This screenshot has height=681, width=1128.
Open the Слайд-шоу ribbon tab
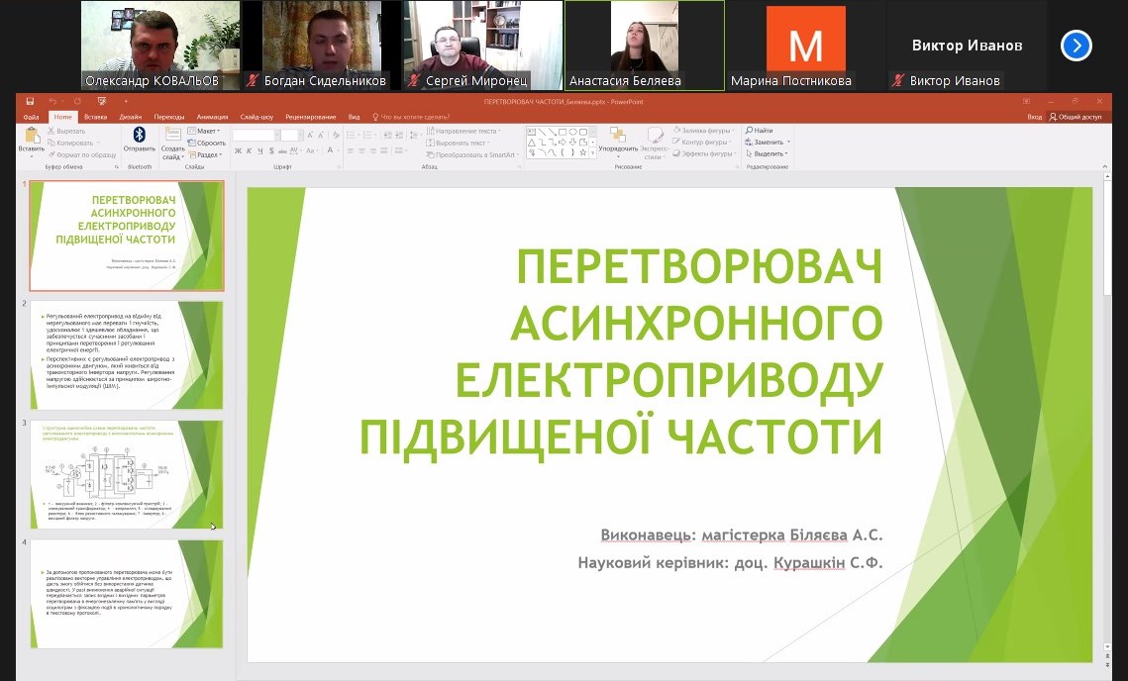point(256,117)
